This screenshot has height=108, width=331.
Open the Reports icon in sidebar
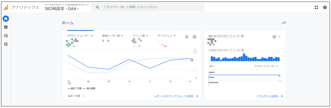[x=6, y=27]
